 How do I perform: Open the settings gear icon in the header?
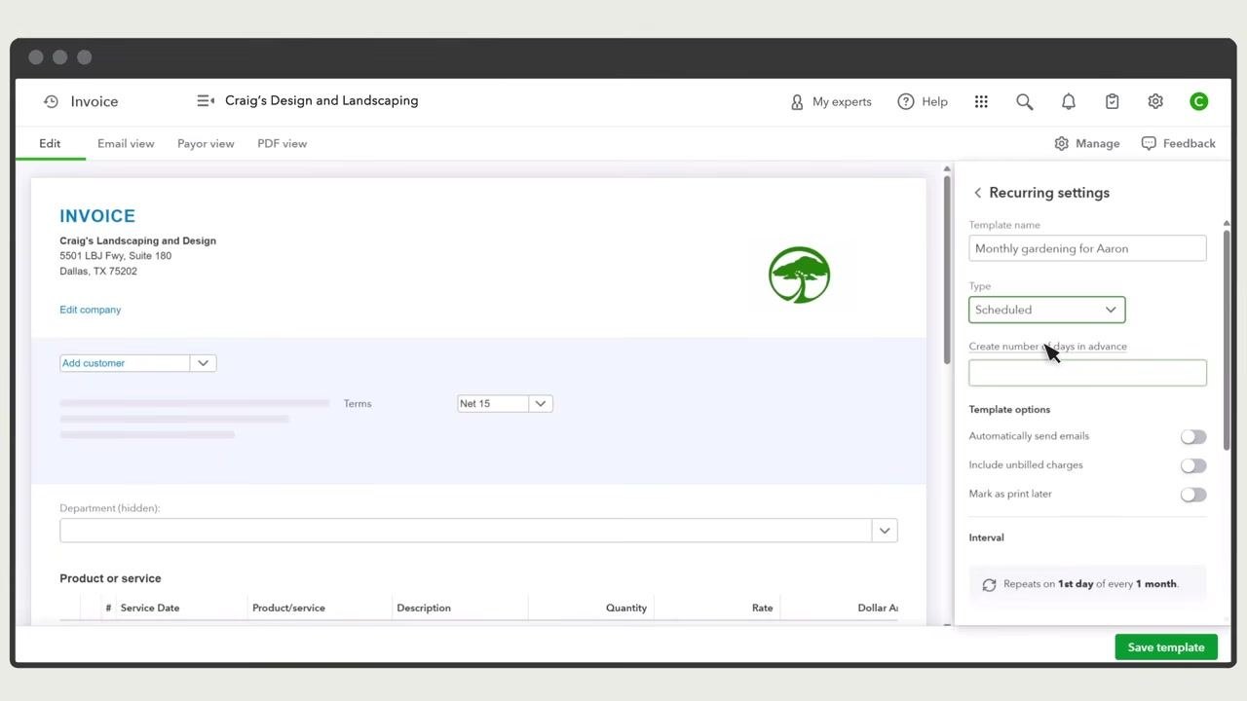pos(1155,101)
